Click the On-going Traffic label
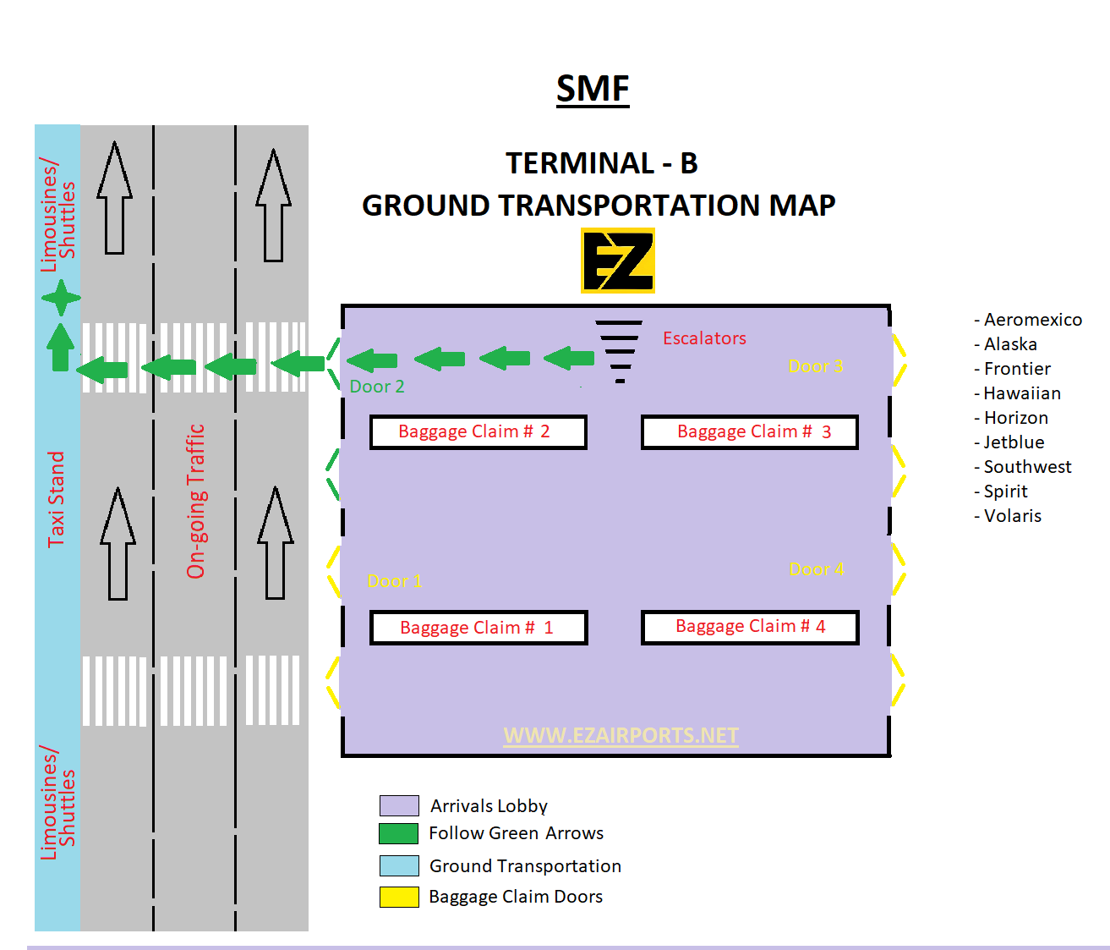The width and height of the screenshot is (1110, 950). [196, 502]
